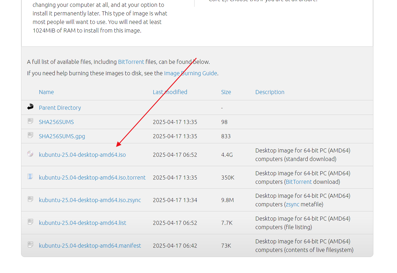Download kubuntu-25.04-desktop-amd64.iso

click(82, 155)
